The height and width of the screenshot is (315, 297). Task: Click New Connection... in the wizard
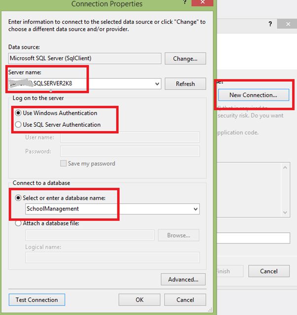(253, 95)
